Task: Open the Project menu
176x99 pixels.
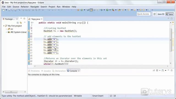Action: pos(52,7)
